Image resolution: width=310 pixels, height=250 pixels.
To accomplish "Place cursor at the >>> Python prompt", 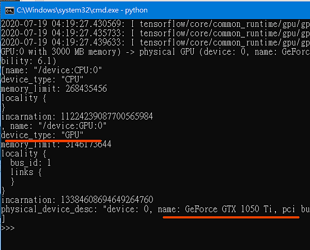I will click(8, 228).
